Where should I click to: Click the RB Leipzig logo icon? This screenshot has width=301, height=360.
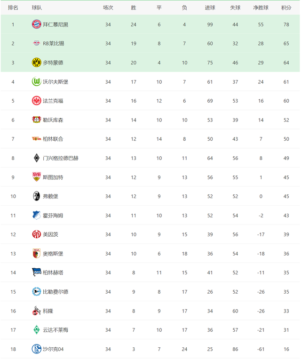point(36,43)
